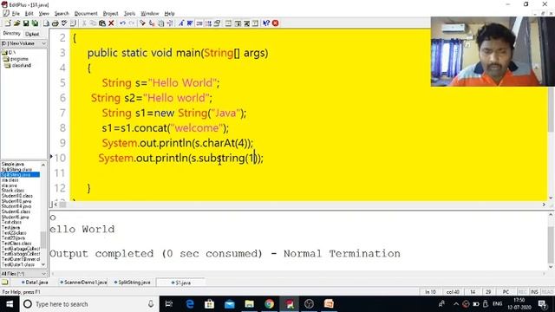Click the Redo toolbar icon
Image resolution: width=555 pixels, height=312 pixels.
tap(131, 23)
